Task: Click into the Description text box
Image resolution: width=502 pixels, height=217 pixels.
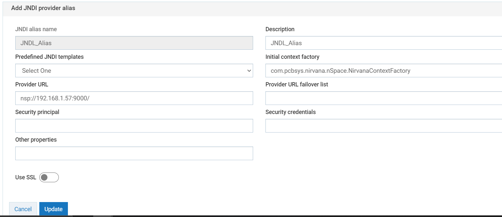Action: 383,43
